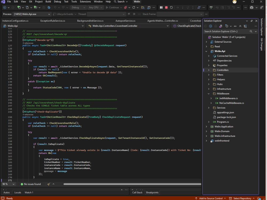The height and width of the screenshot is (200, 267).
Task: Expand the Services folder
Action: 209,108
